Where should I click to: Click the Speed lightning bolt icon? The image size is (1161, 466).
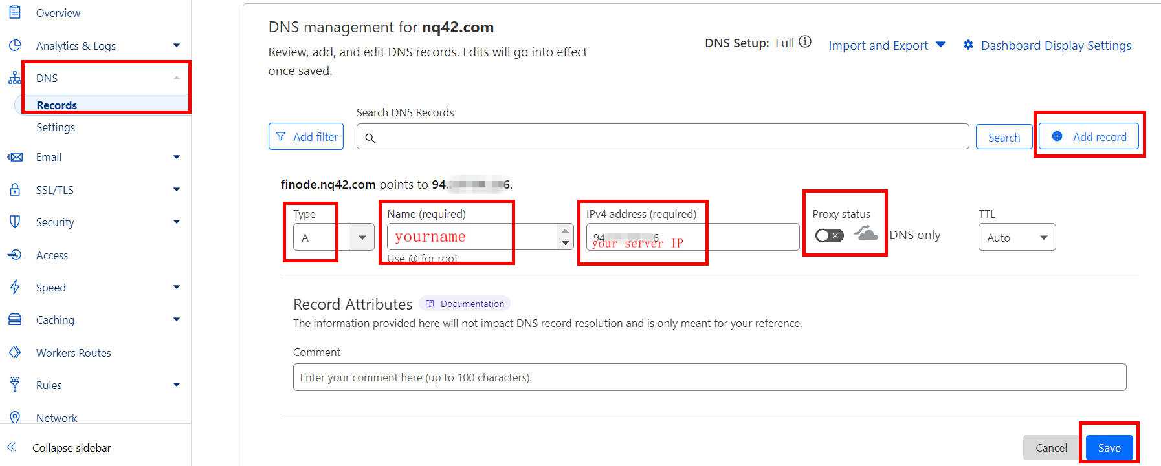[15, 287]
